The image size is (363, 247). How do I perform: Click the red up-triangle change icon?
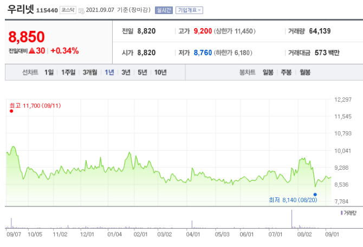pos(32,51)
